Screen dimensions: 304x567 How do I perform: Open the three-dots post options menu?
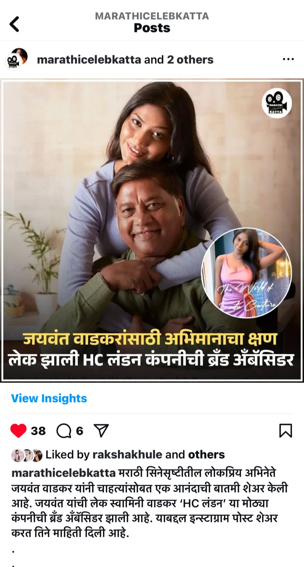[288, 59]
